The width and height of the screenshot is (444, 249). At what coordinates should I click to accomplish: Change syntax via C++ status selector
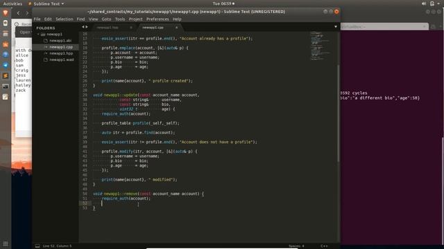[x=324, y=246]
